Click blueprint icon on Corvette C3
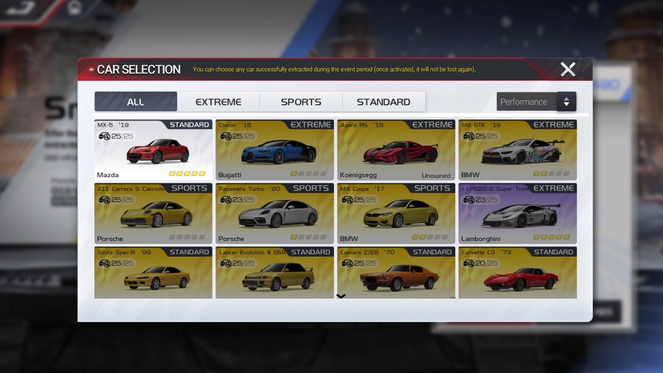 (469, 263)
